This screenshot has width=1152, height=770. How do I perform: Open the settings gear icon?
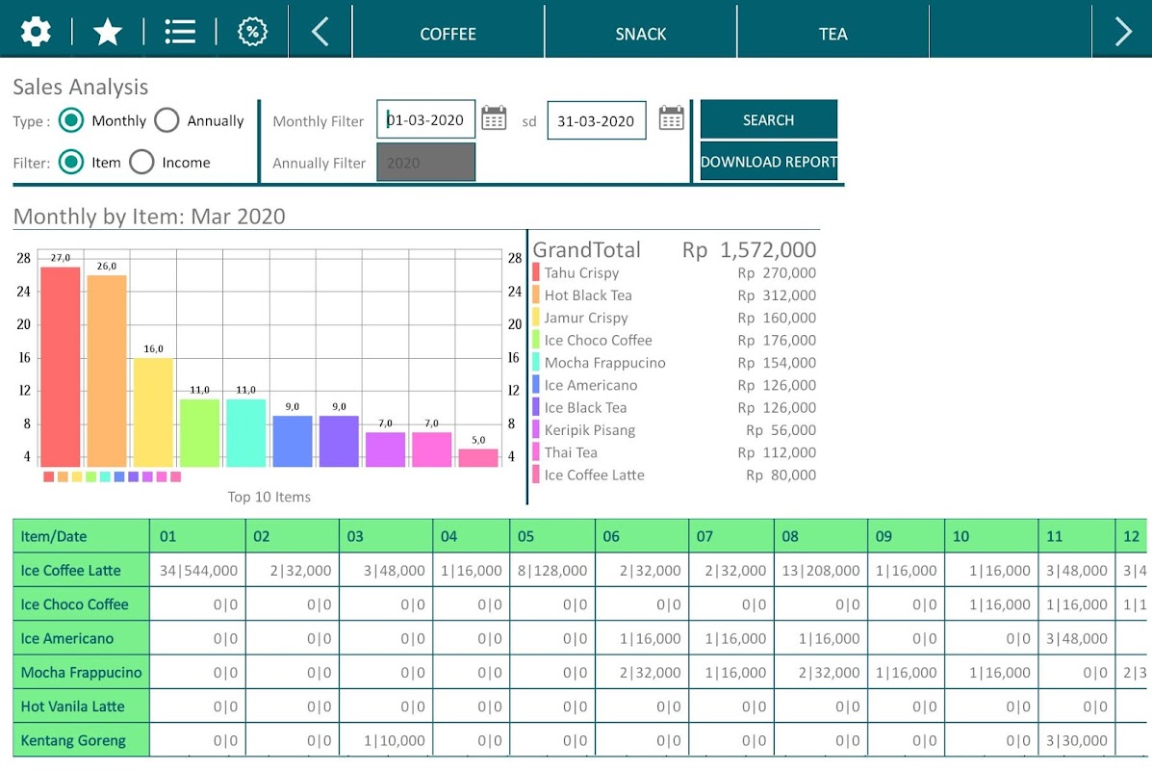(x=36, y=32)
